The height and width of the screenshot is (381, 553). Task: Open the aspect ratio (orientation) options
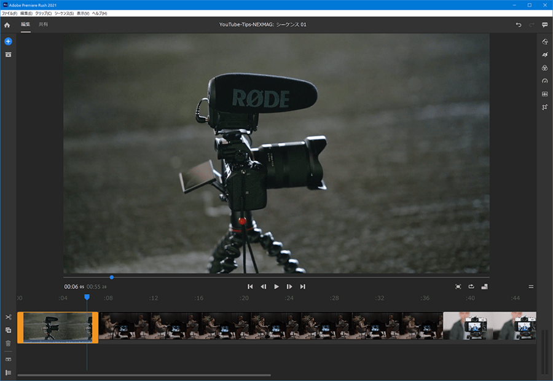coord(485,286)
